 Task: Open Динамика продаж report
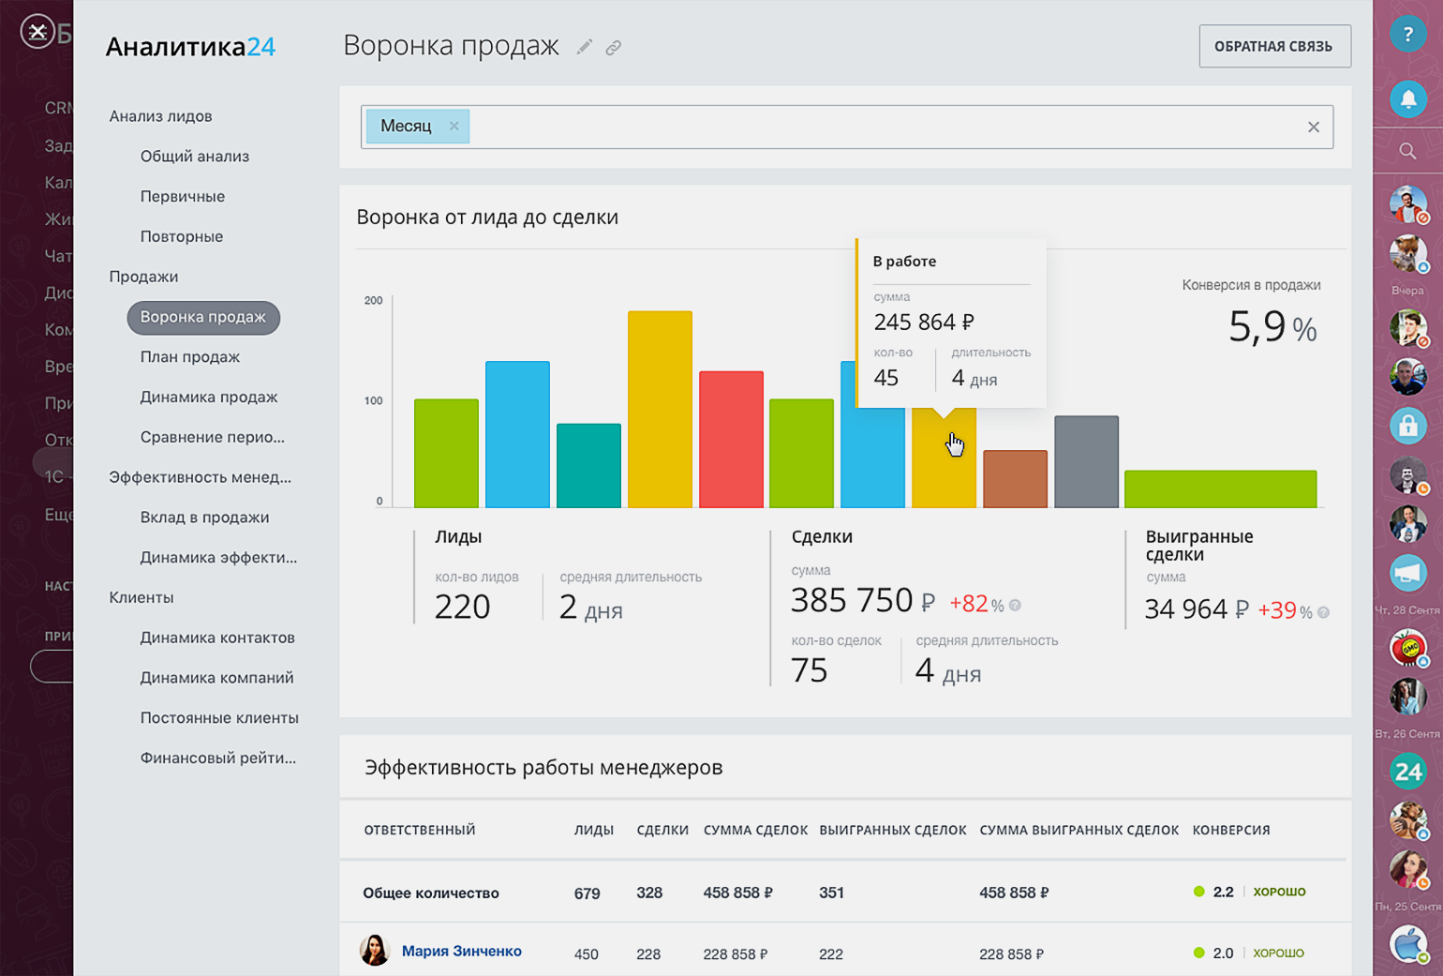(x=209, y=398)
